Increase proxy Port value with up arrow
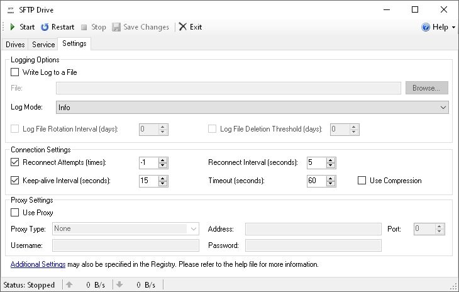This screenshot has width=459, height=292. [x=439, y=226]
